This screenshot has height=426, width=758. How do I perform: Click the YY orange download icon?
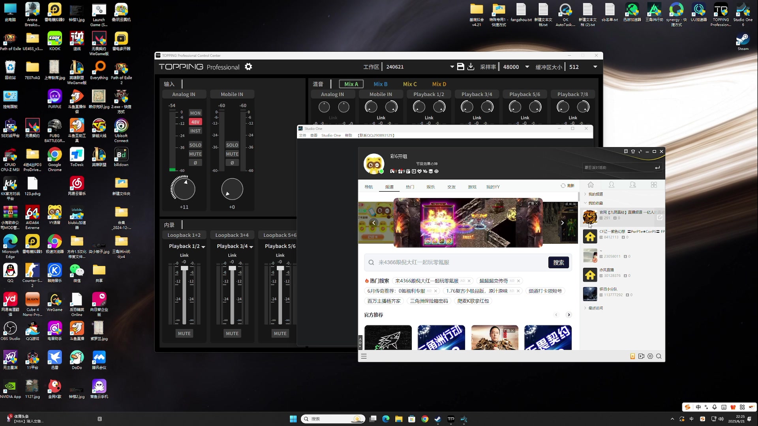click(632, 356)
